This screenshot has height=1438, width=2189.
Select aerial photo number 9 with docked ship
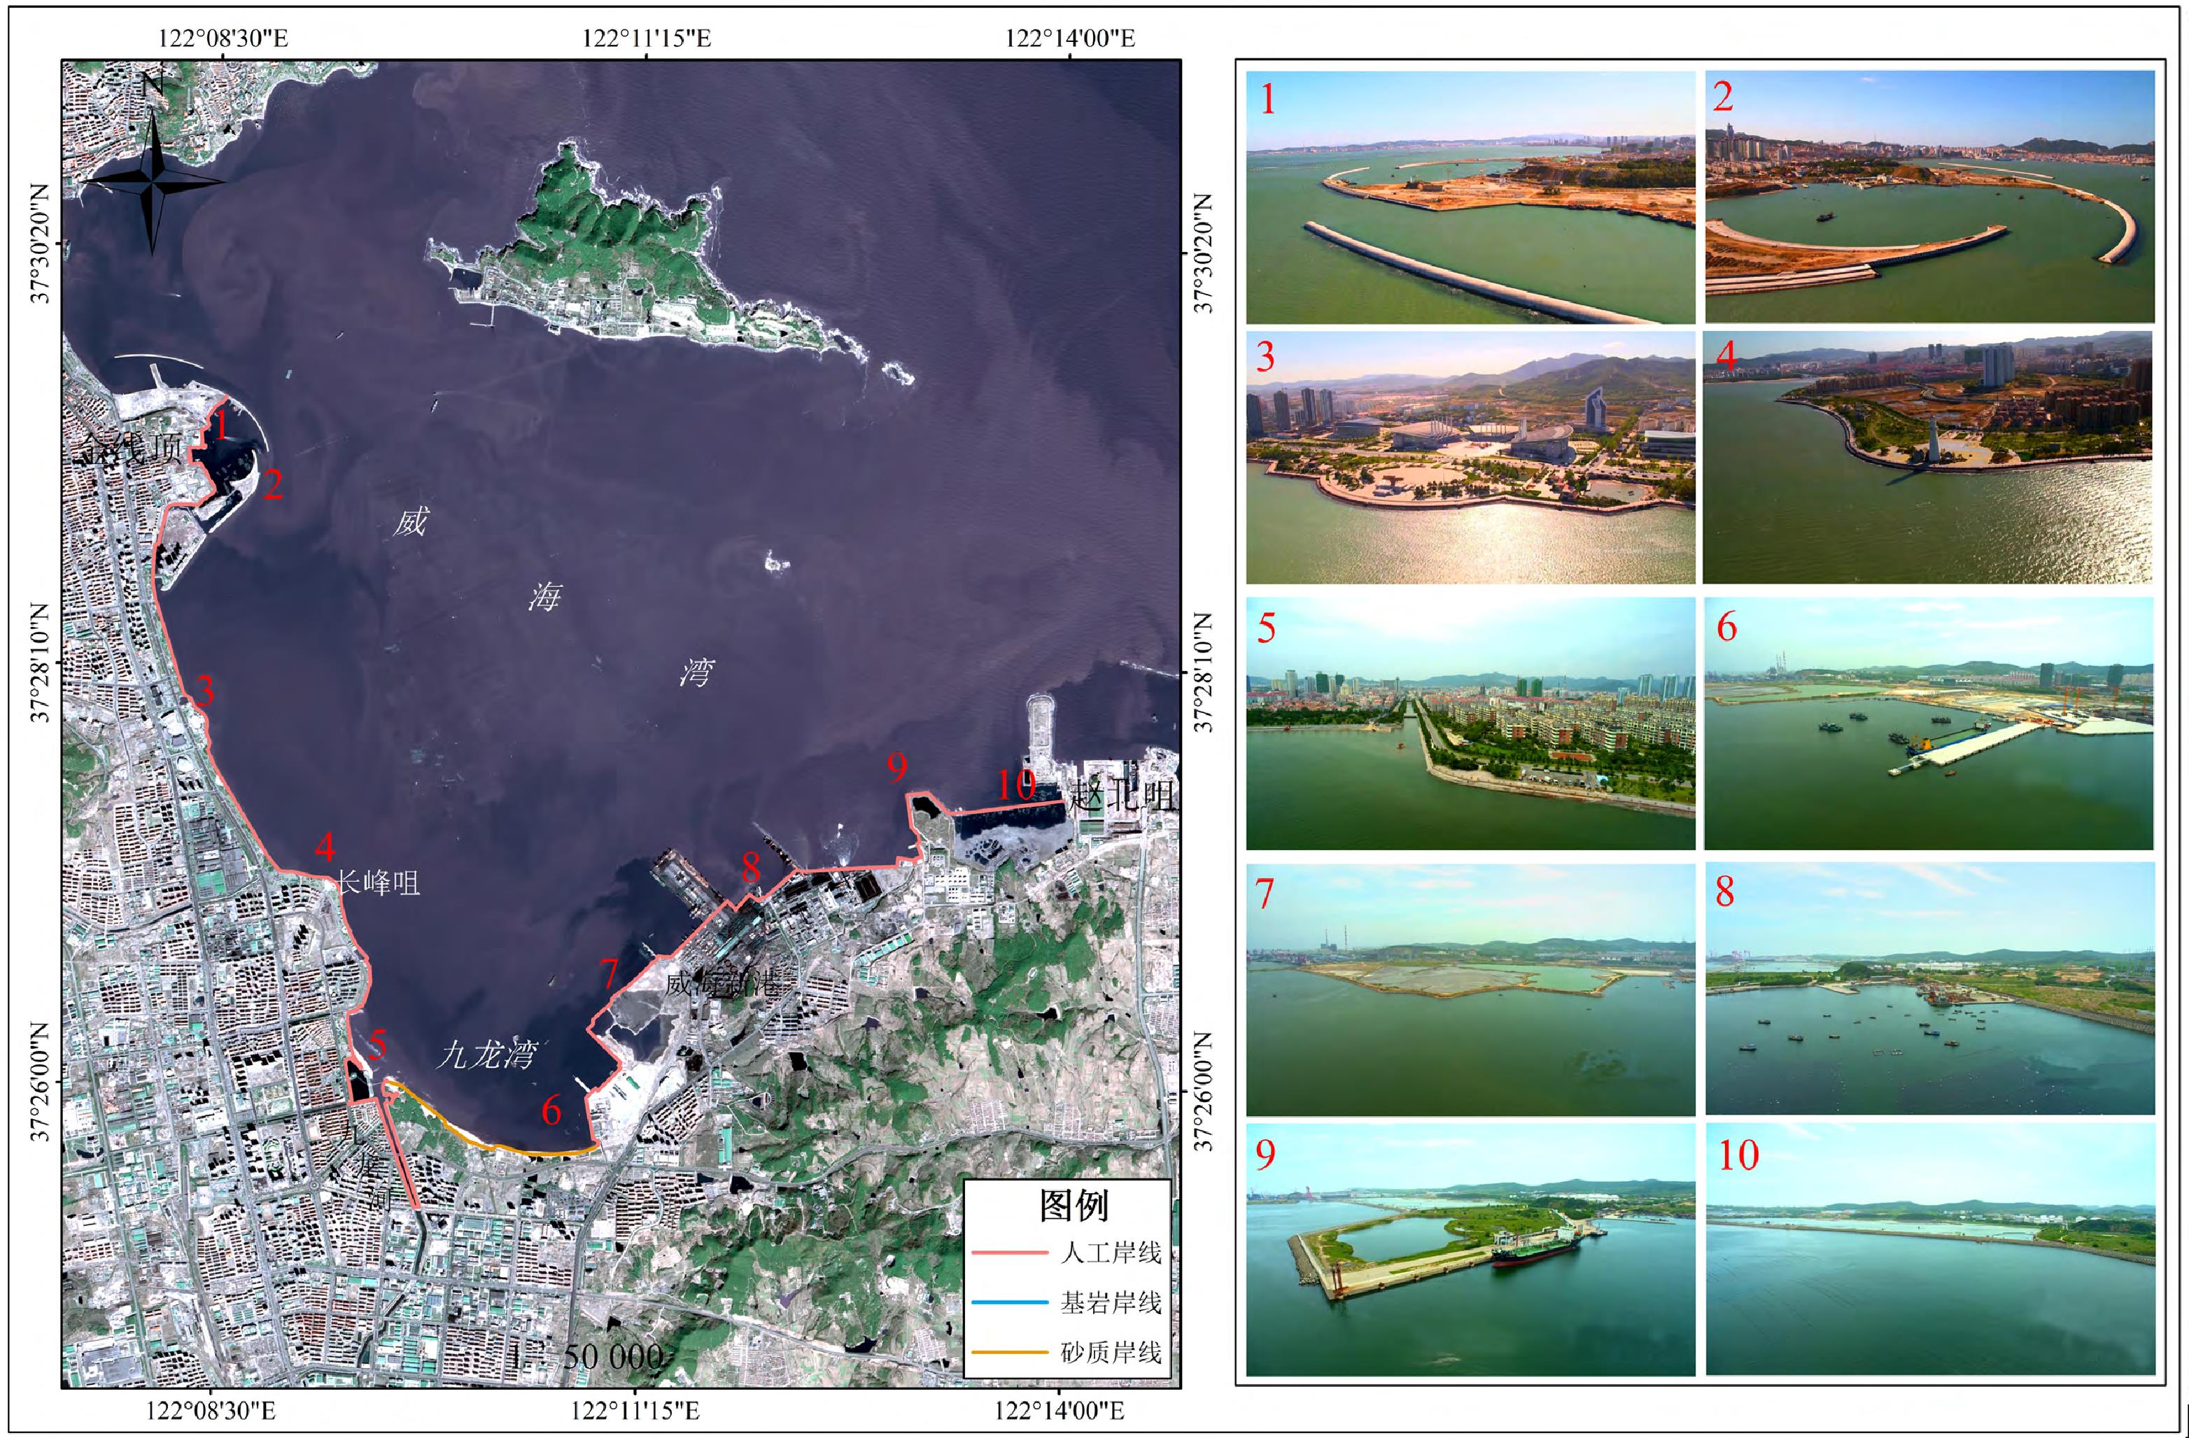coord(1470,1250)
